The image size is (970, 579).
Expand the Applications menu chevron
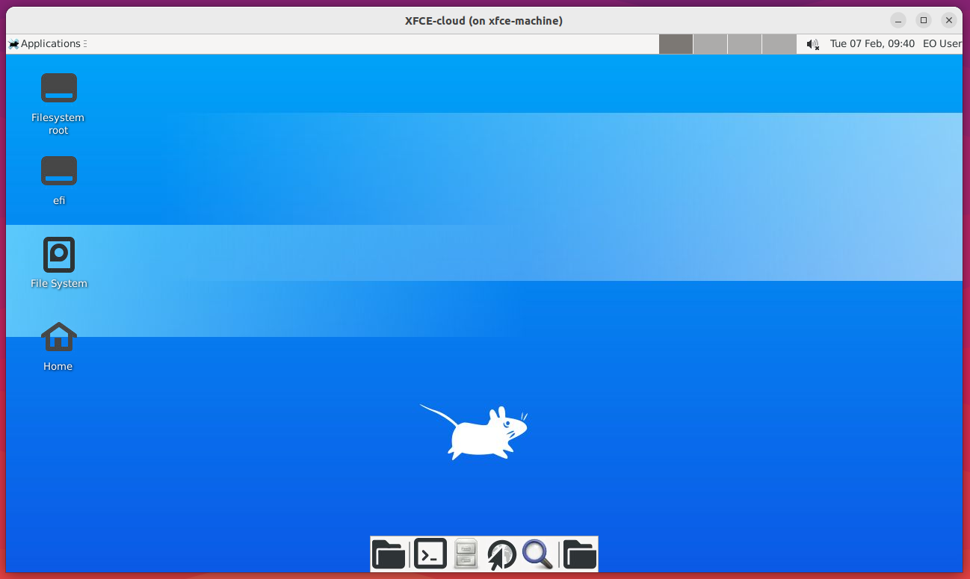(x=85, y=43)
